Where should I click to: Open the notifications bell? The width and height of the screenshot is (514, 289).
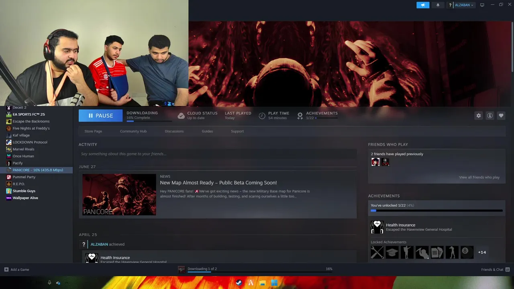438,5
